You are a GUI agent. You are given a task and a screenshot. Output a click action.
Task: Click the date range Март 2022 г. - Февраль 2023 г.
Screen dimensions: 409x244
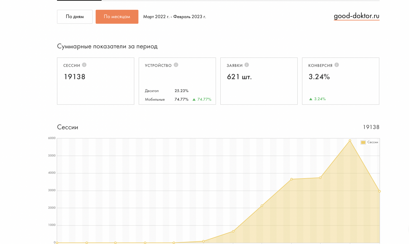175,17
